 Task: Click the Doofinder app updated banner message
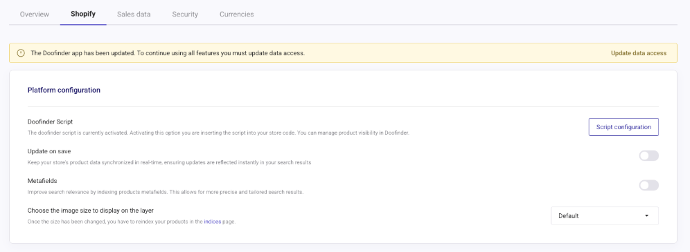click(x=168, y=53)
